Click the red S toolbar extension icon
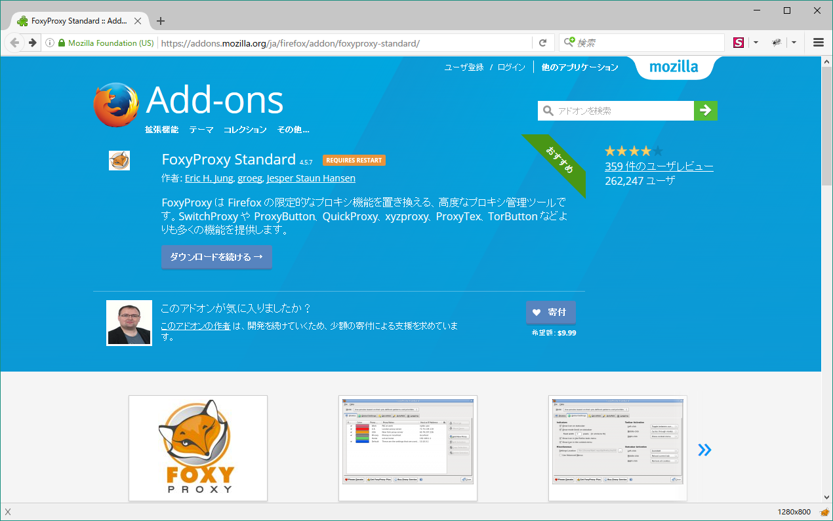The width and height of the screenshot is (833, 521). click(739, 43)
